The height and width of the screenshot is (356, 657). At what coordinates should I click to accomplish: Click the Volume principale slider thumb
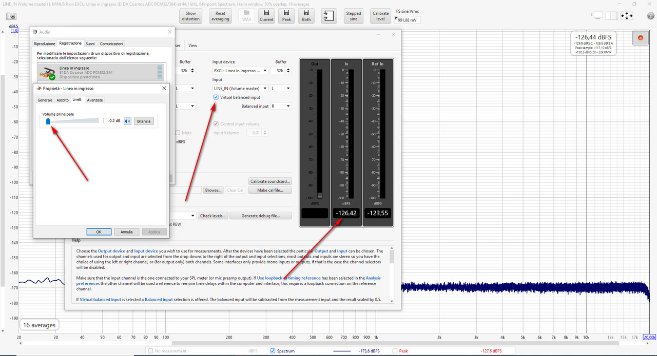point(48,121)
